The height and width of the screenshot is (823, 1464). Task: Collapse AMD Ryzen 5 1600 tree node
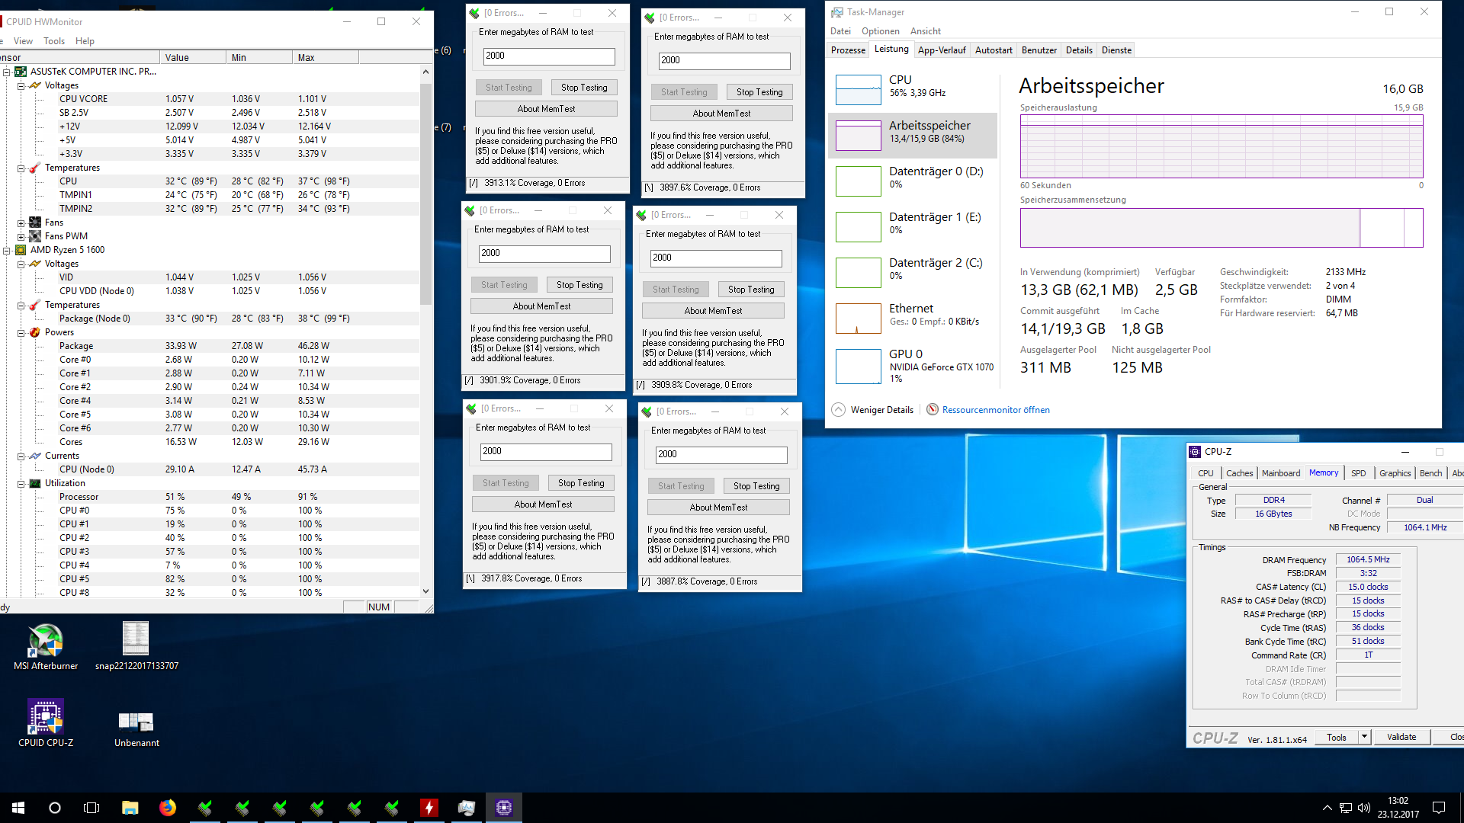tap(7, 250)
